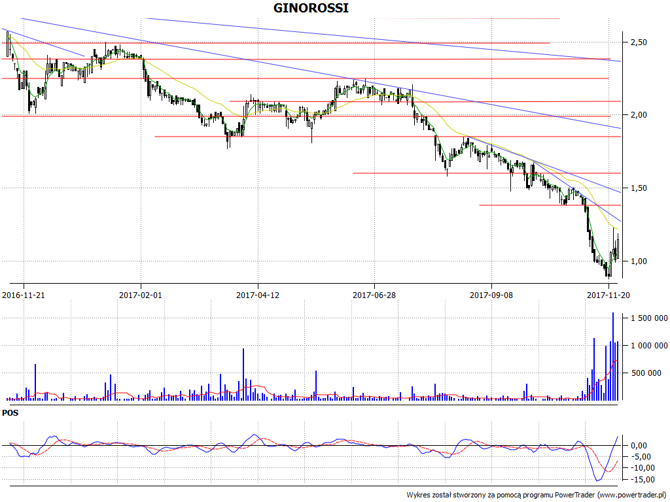Image resolution: width=670 pixels, height=502 pixels.
Task: Click the tallest volume bar in November 2017
Action: (612, 356)
